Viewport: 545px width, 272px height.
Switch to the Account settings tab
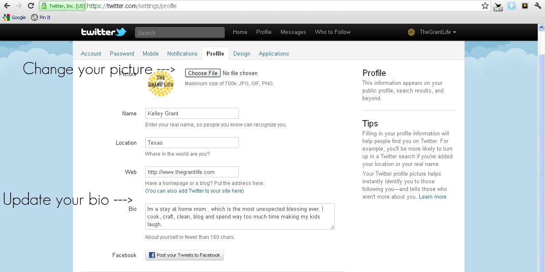pyautogui.click(x=91, y=54)
